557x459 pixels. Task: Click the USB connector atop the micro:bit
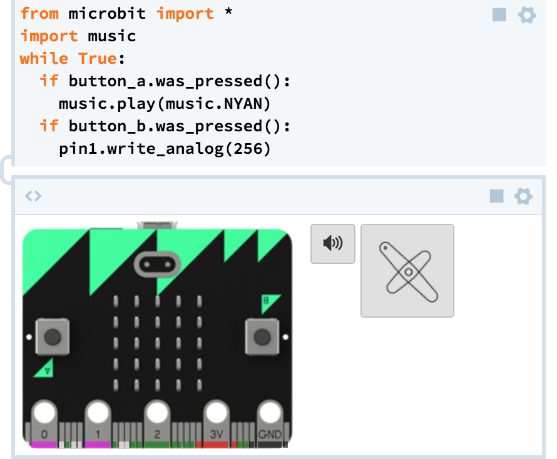tap(156, 224)
